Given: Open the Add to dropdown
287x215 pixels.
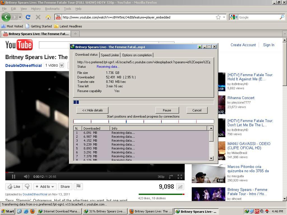Looking at the screenshot, I should pyautogui.click(x=45, y=186).
